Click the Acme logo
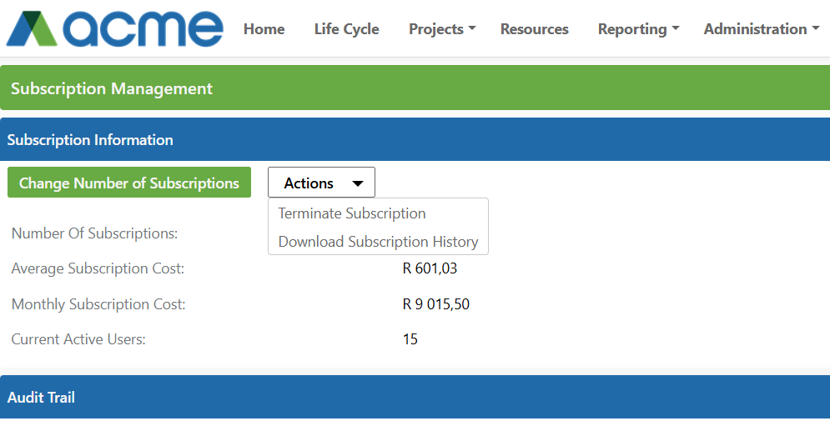The image size is (830, 421). (x=115, y=28)
